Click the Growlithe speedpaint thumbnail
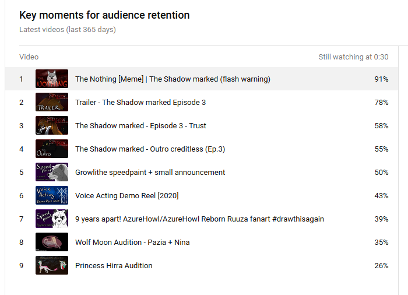 click(52, 172)
